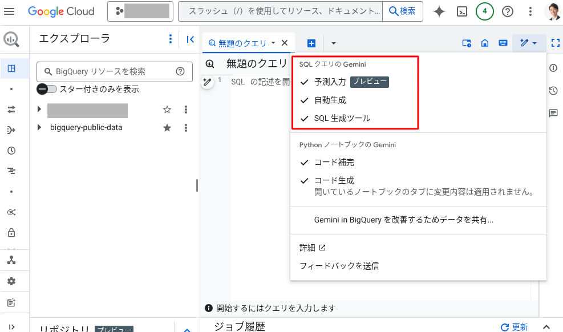The image size is (563, 332).
Task: Open the project selector dropdown
Action: [140, 11]
